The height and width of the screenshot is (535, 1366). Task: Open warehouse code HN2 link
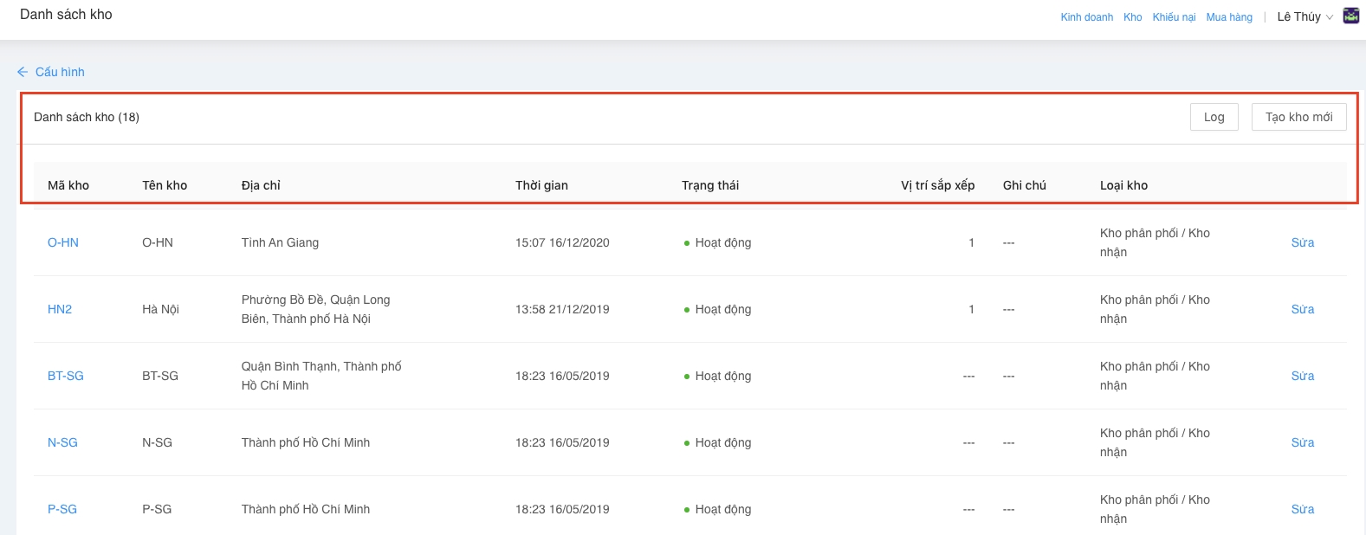(x=60, y=309)
